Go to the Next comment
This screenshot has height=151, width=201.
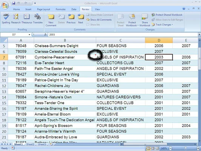81,19
